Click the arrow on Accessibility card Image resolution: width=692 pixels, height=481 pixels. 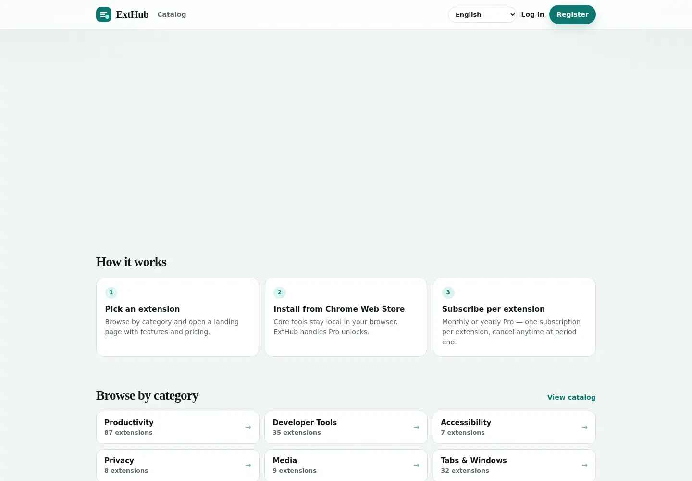click(x=584, y=427)
